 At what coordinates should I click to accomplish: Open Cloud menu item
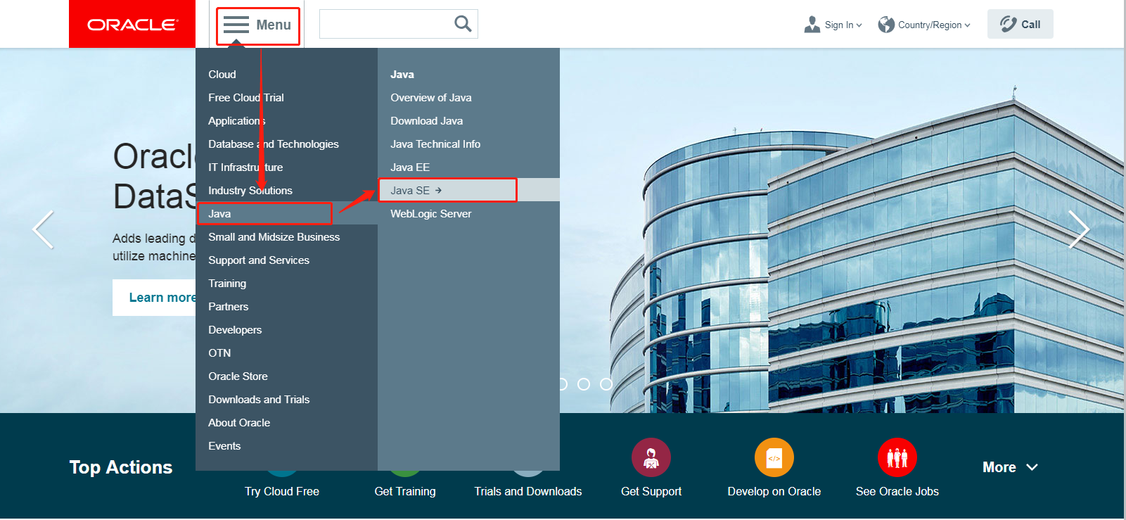click(222, 74)
